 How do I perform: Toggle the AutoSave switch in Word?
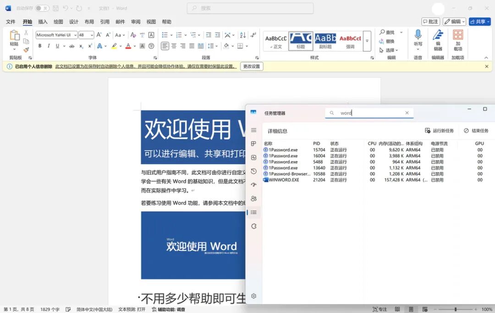[x=42, y=8]
